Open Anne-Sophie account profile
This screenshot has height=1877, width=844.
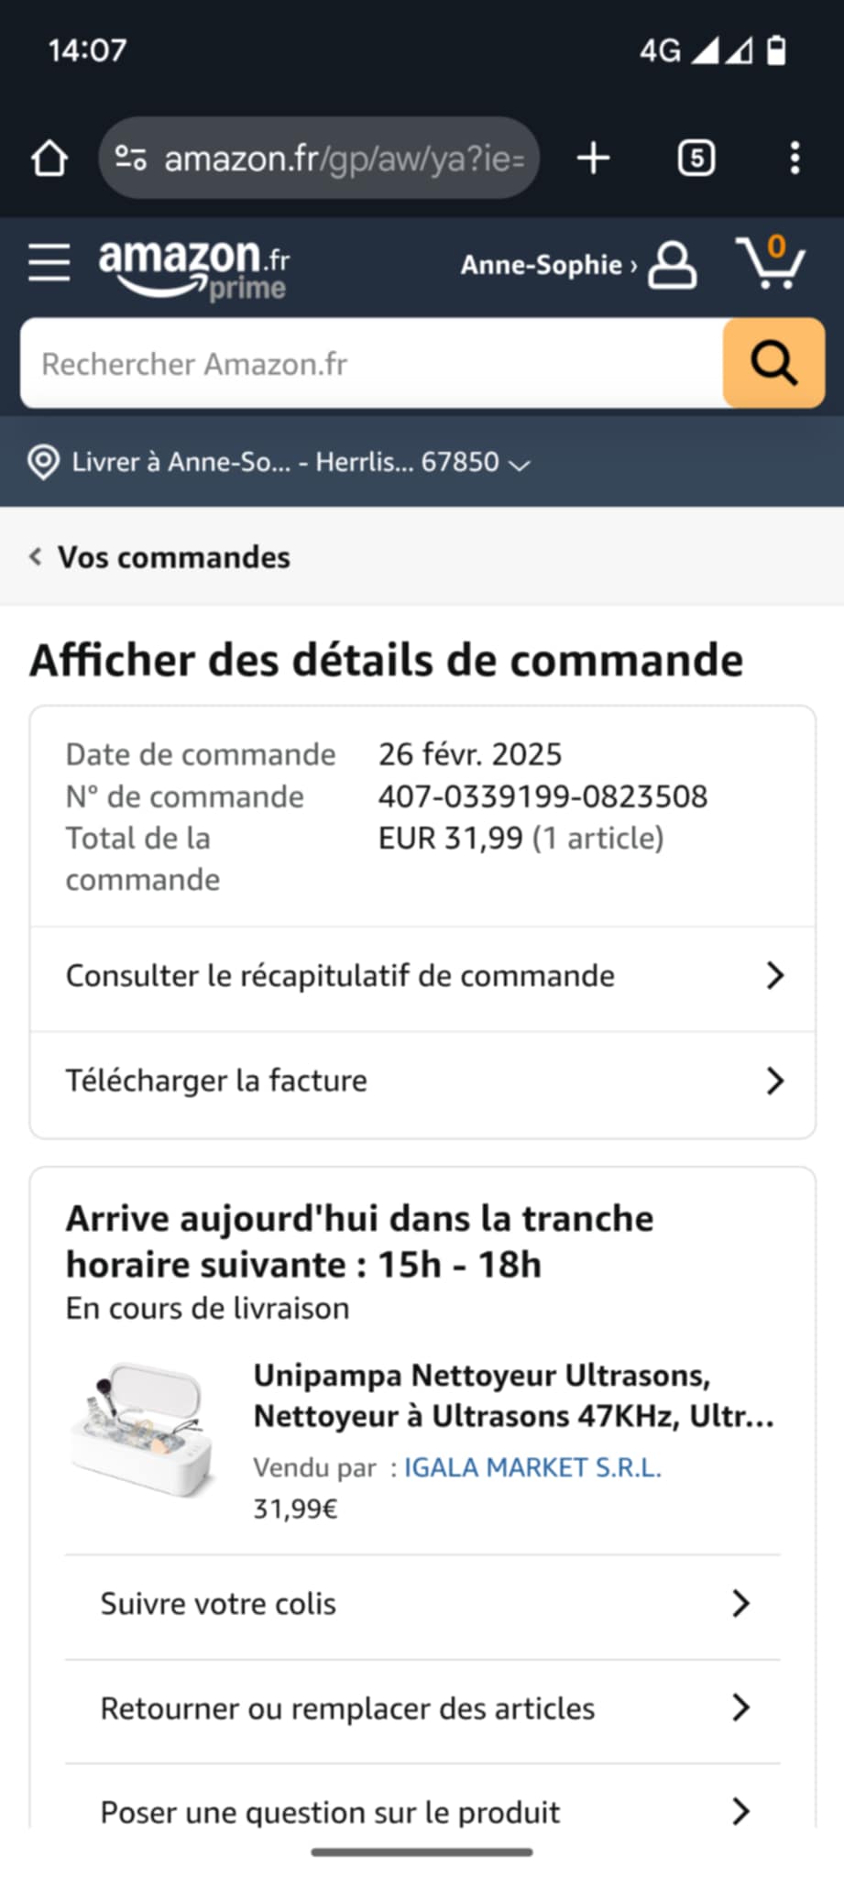(x=578, y=265)
